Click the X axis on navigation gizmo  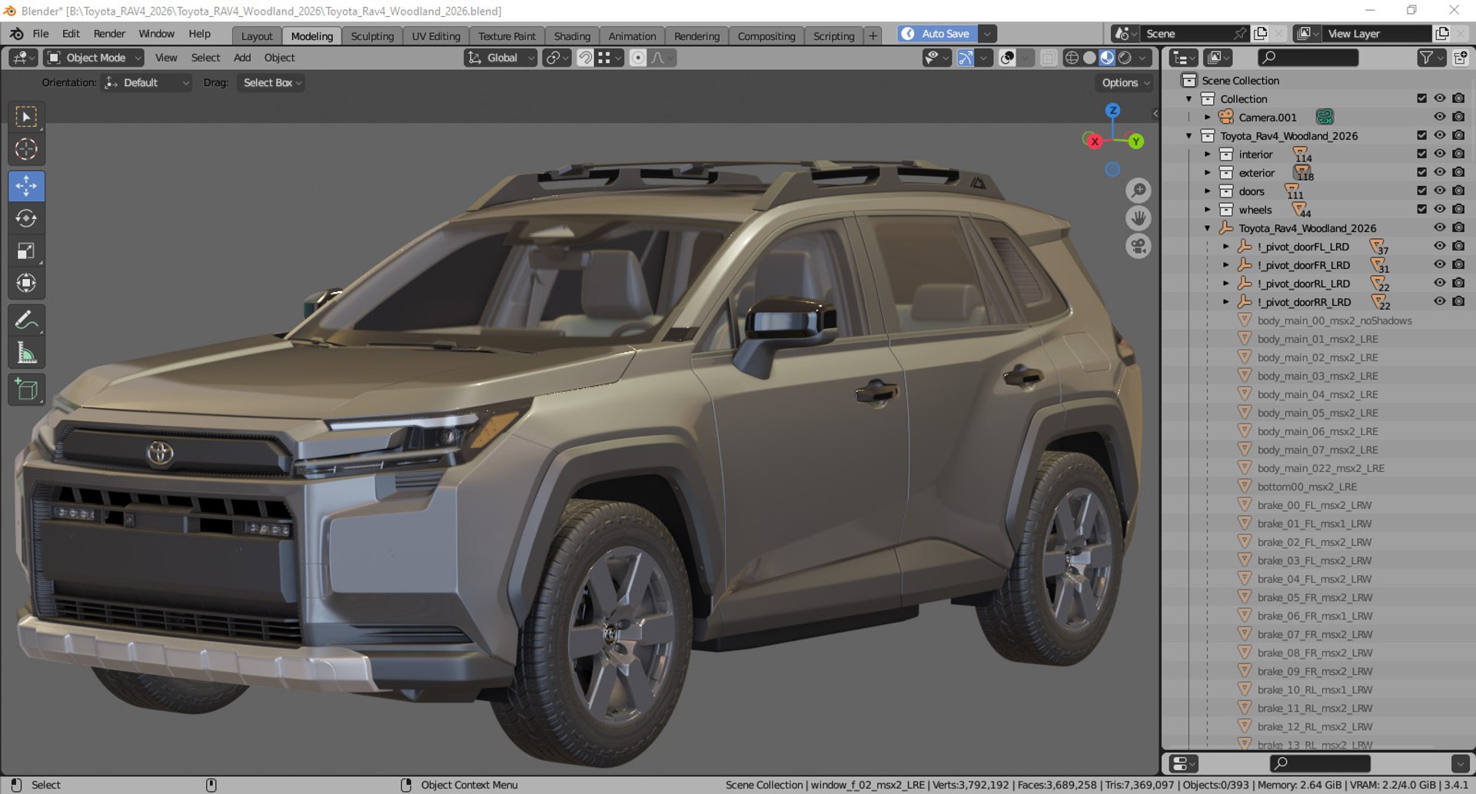pos(1094,141)
